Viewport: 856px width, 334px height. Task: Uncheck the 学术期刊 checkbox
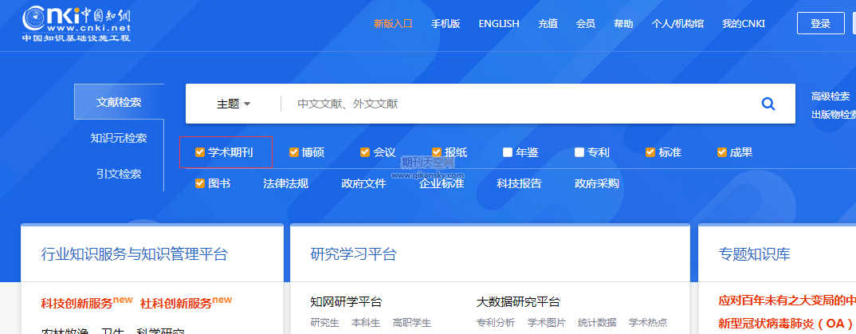coord(200,152)
